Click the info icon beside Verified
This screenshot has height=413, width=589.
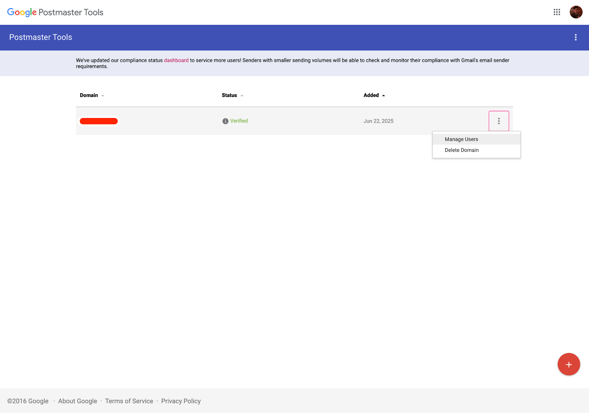point(225,121)
